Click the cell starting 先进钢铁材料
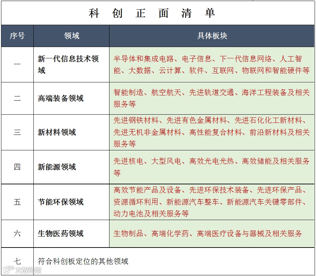 (212, 132)
